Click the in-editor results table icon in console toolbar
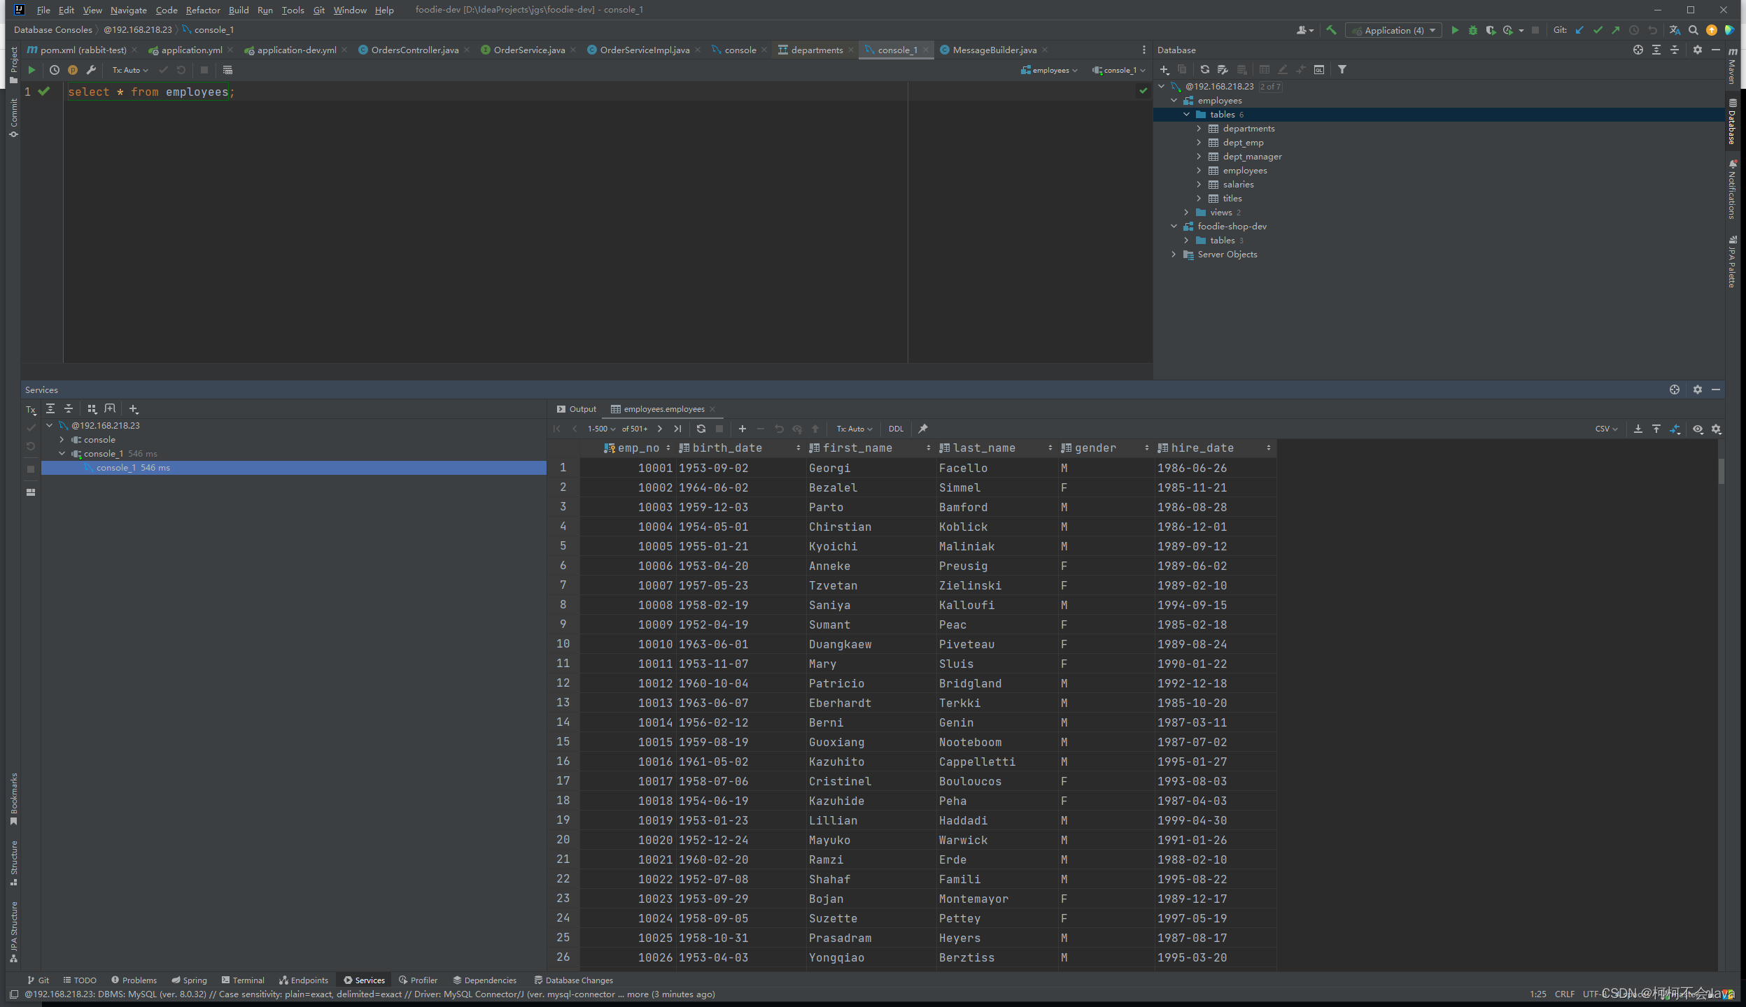This screenshot has height=1007, width=1746. click(227, 70)
